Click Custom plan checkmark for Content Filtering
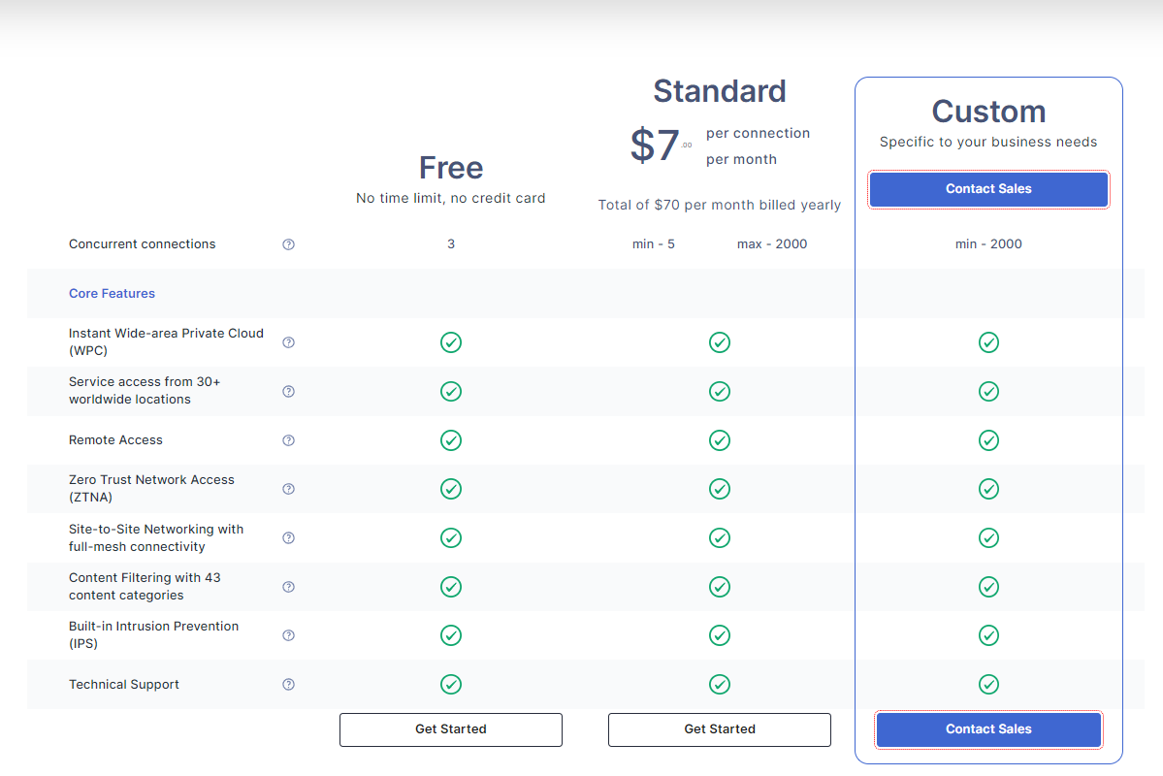Image resolution: width=1163 pixels, height=776 pixels. (988, 587)
